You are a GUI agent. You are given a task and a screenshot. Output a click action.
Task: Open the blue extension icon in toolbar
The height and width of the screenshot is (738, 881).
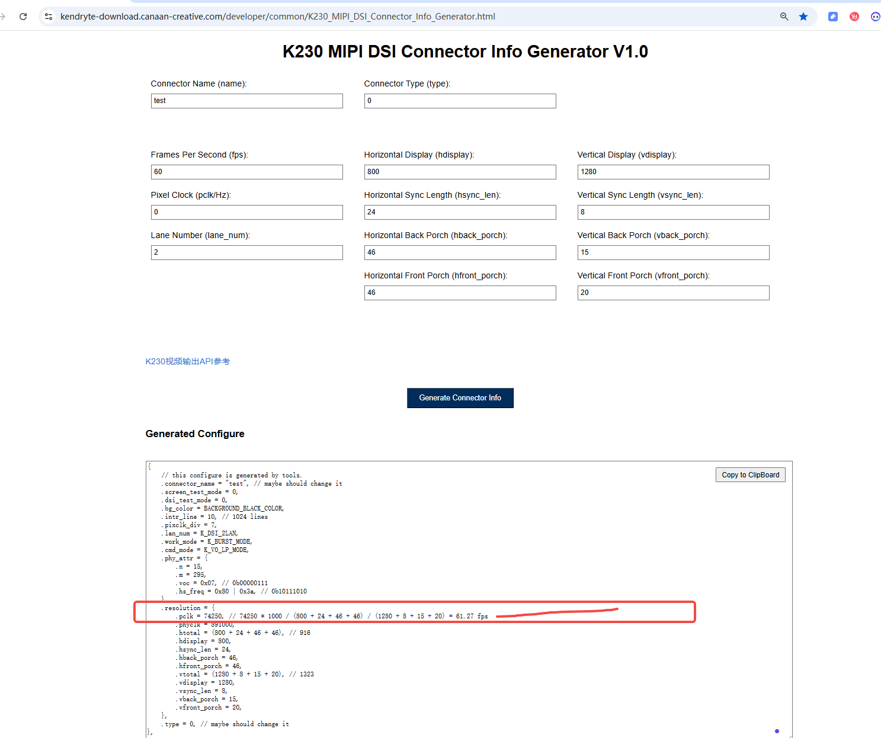[x=833, y=17]
